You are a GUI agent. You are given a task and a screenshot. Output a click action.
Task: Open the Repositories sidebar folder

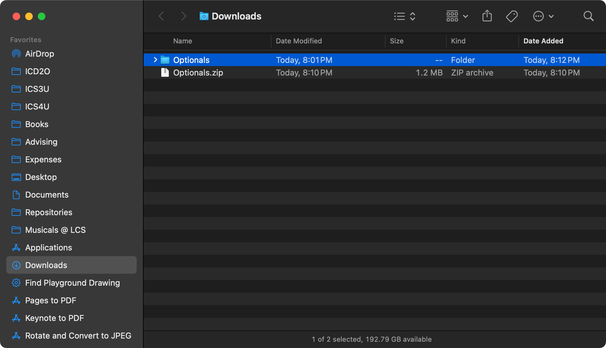(x=49, y=212)
